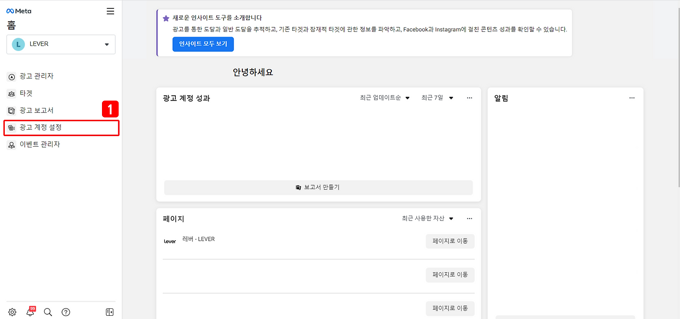This screenshot has height=319, width=680.
Task: Open the 알림 panel options menu
Action: point(632,97)
